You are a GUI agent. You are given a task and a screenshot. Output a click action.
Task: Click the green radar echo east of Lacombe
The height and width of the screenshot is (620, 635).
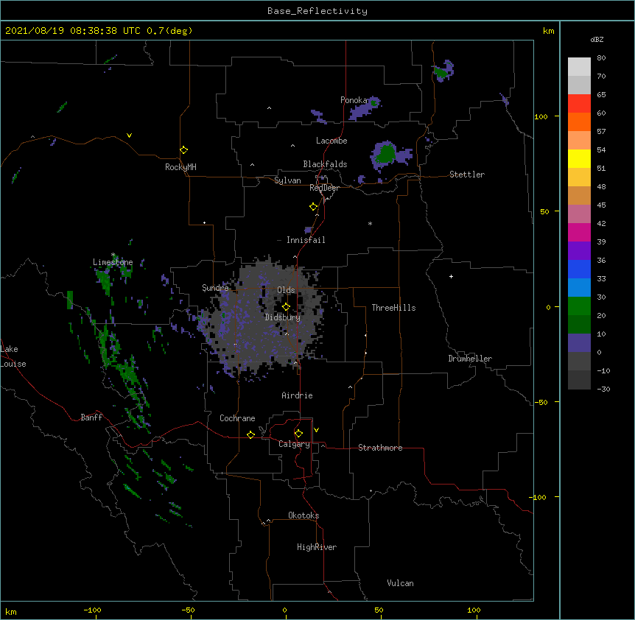(x=387, y=153)
